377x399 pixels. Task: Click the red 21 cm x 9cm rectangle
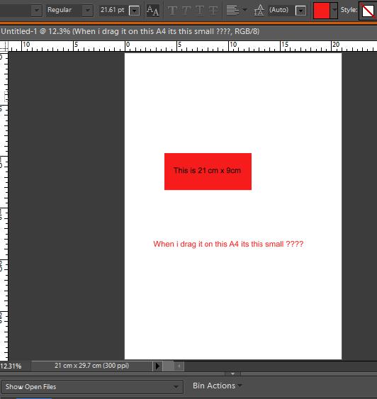[208, 172]
